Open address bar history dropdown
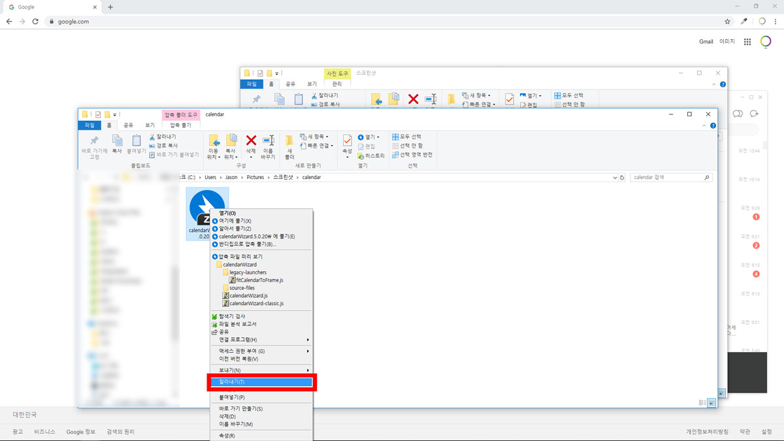The image size is (784, 441). pyautogui.click(x=615, y=177)
